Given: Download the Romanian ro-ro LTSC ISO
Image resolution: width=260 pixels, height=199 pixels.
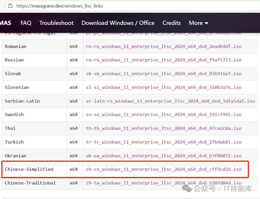Looking at the screenshot, I should pos(164,46).
